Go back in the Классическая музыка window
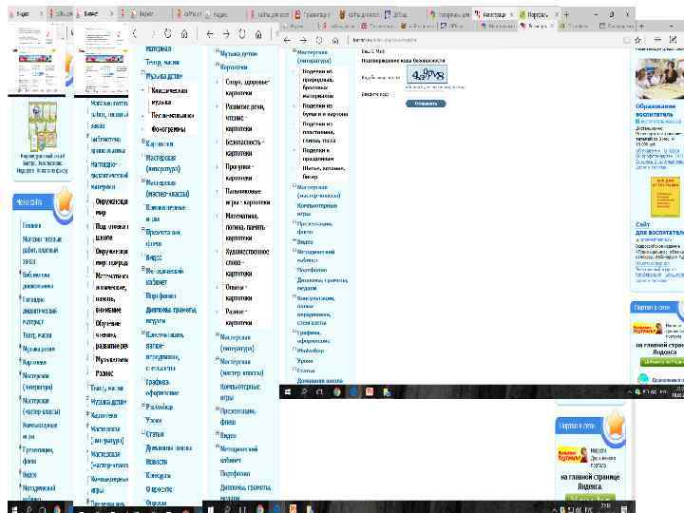This screenshot has width=684, height=513. [x=135, y=33]
